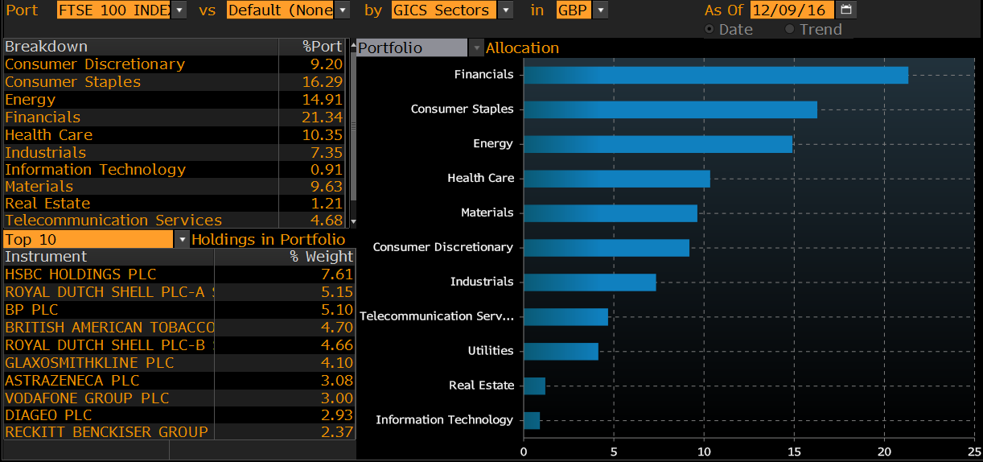
Task: Click the Consumer Staples bar in the chart
Action: tap(670, 109)
